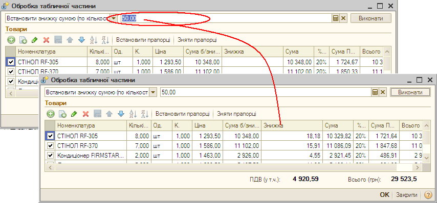
Task: Open action dropdown arrow in front window
Action: click(x=154, y=92)
